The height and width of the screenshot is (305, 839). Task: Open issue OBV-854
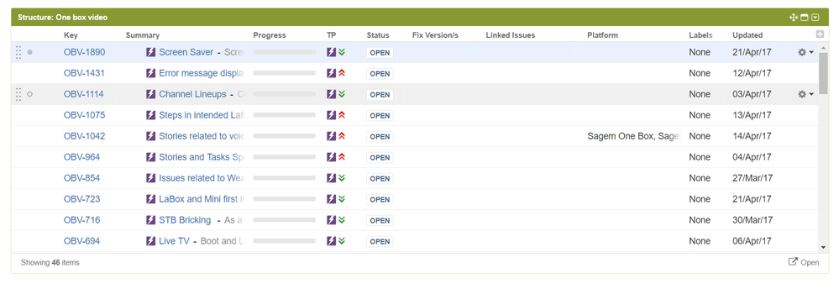(81, 177)
